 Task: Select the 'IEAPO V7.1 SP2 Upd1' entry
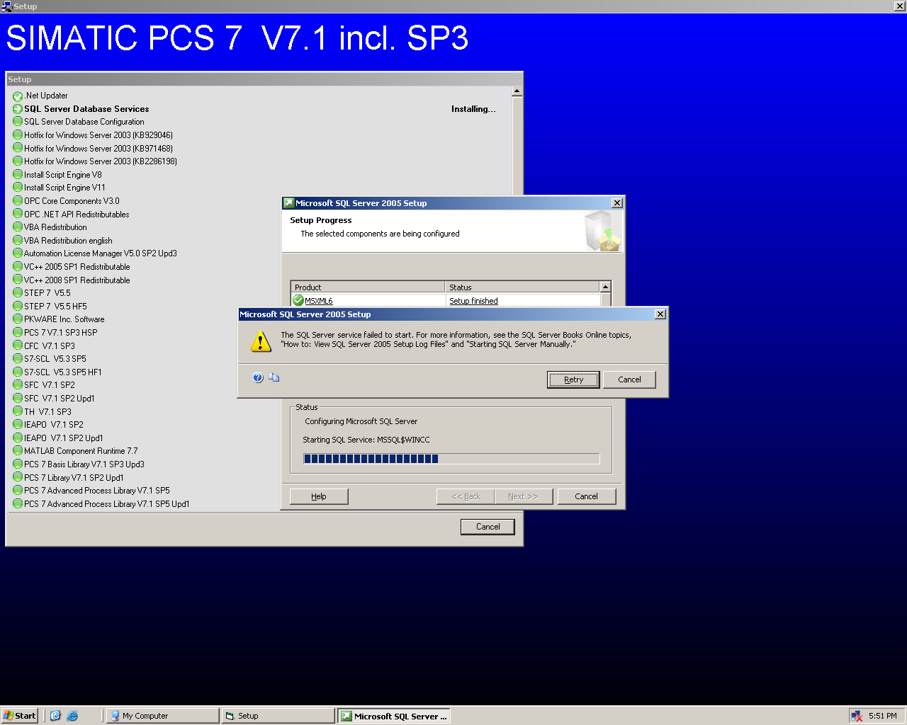[64, 438]
